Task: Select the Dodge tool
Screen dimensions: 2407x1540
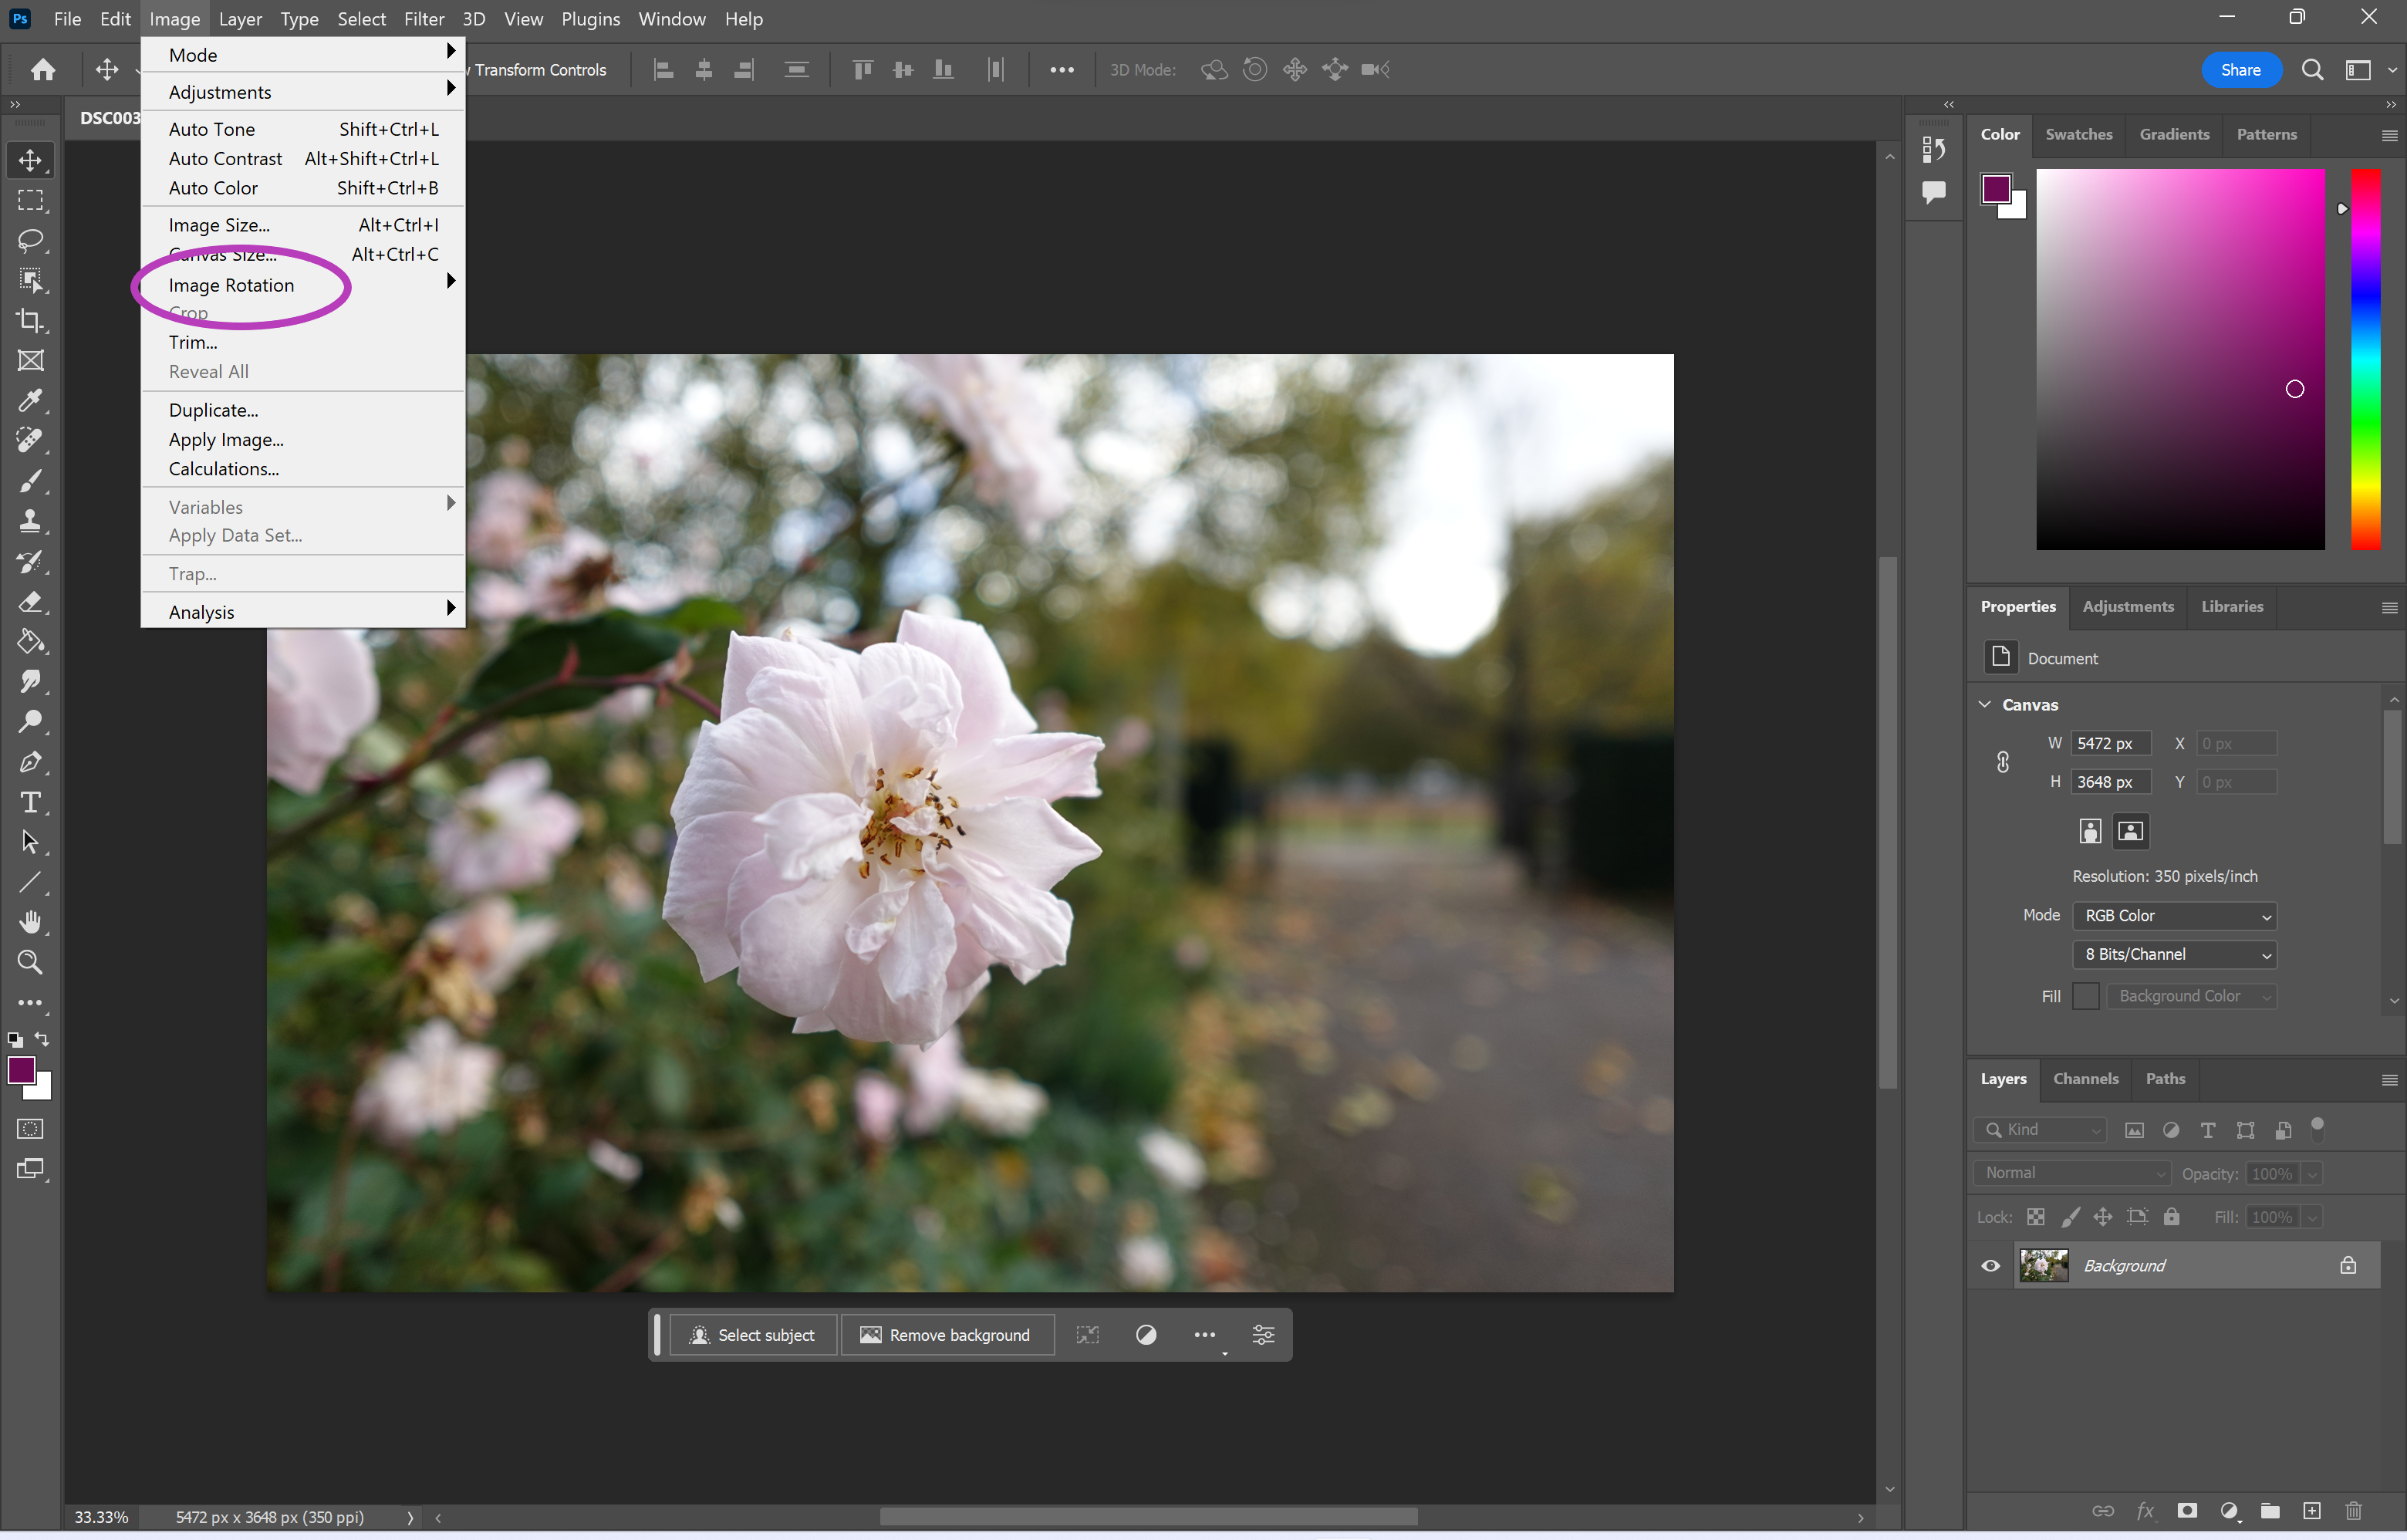Action: (30, 721)
